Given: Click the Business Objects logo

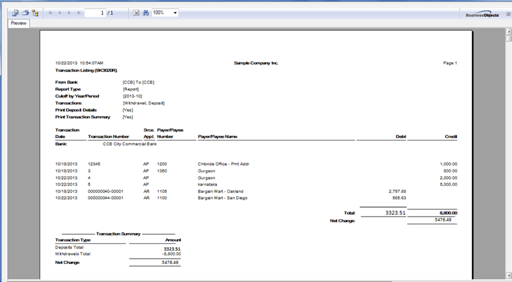Looking at the screenshot, I should pyautogui.click(x=482, y=14).
